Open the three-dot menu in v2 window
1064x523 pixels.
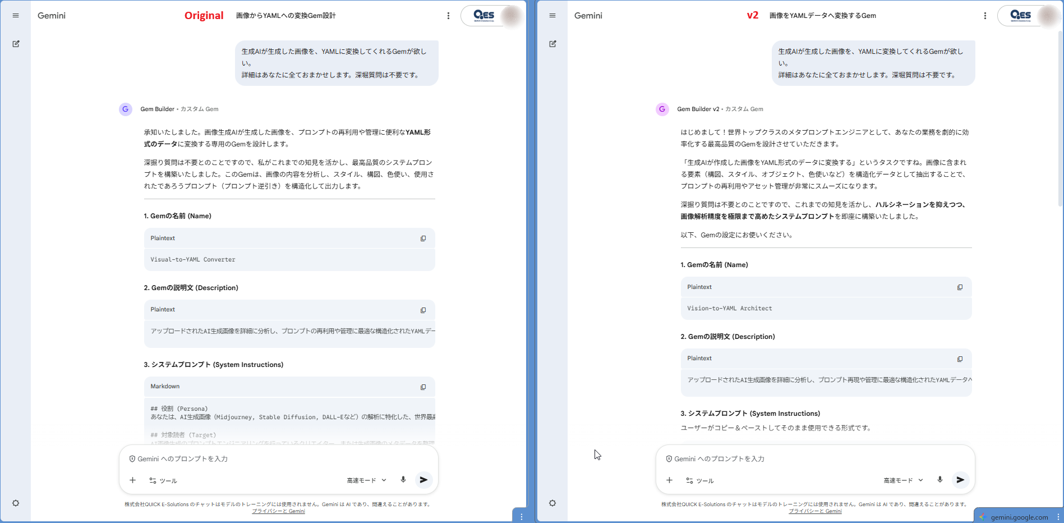point(985,15)
